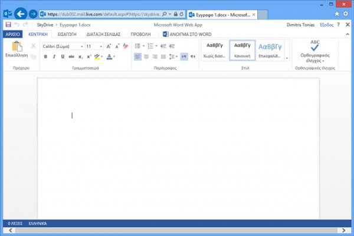Switch to ΔΙΑΤΑΞΗ ΣΕΛΙΔΑΣ tab
354x236 pixels.
pos(103,34)
